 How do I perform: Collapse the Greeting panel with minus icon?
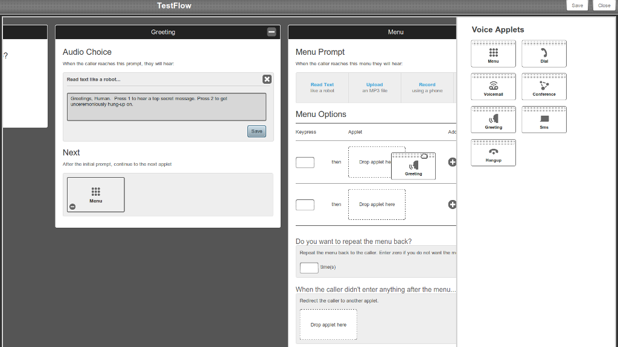[x=272, y=32]
